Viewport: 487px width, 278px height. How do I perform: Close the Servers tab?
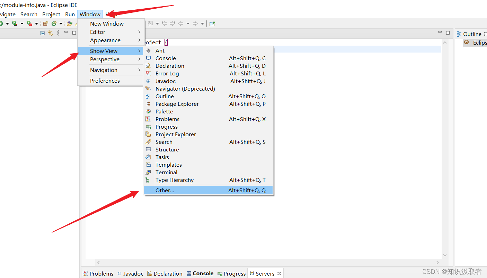[x=279, y=274]
